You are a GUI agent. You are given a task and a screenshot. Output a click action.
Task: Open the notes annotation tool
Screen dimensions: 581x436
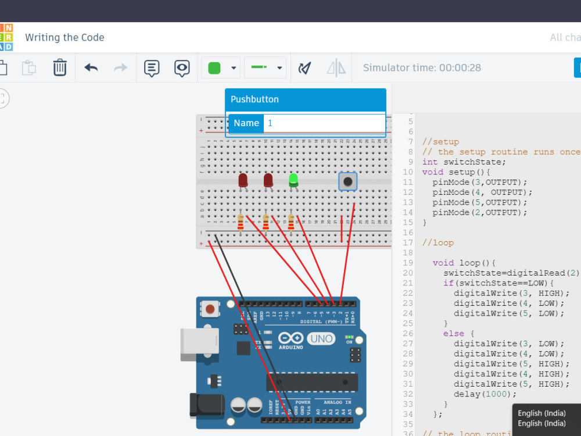point(152,69)
